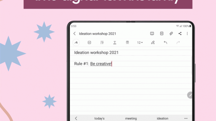
Task: Collapse keyboard suggestions with left arrow
Action: (76, 118)
